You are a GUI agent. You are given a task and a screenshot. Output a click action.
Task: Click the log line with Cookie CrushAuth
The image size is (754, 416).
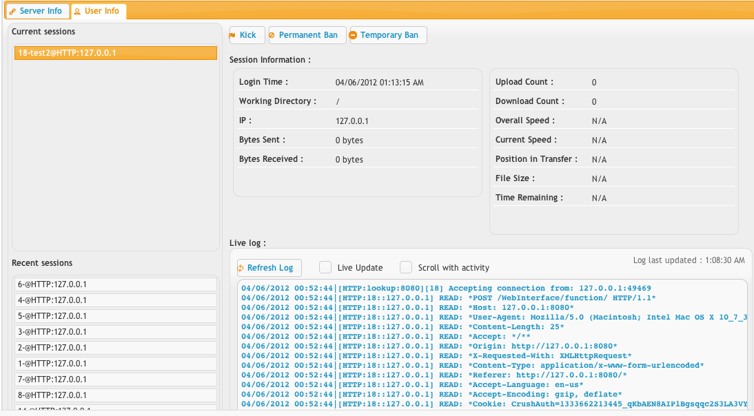pyautogui.click(x=494, y=404)
